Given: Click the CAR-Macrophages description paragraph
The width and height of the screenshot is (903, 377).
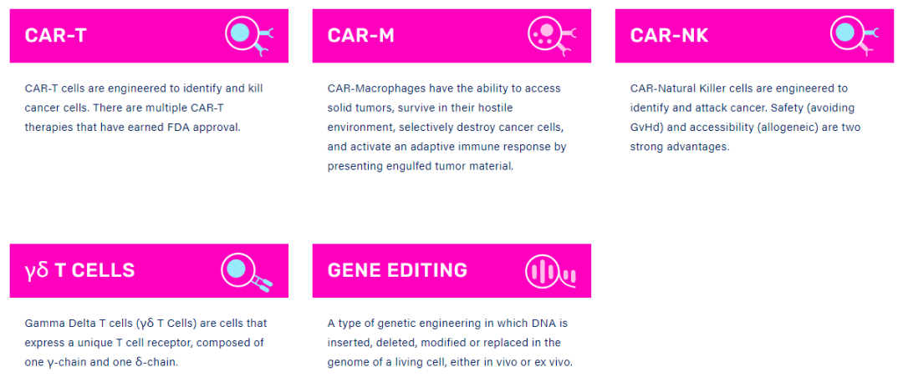Looking at the screenshot, I should click(446, 128).
